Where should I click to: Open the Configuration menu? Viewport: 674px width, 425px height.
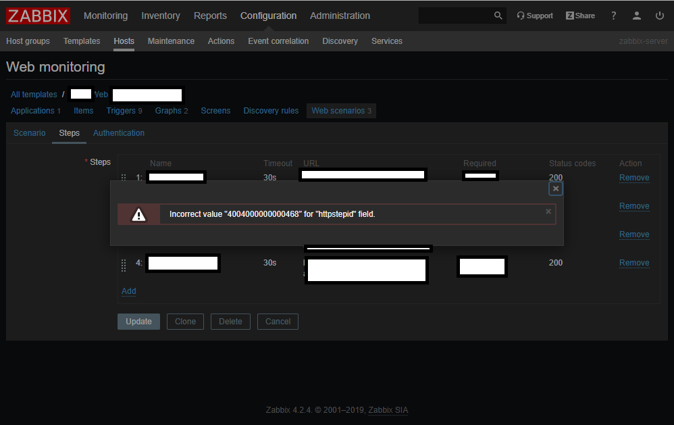point(268,16)
